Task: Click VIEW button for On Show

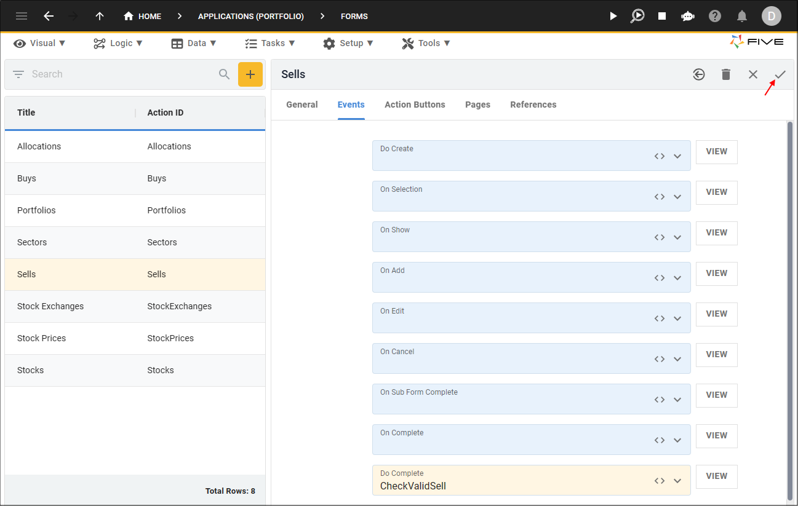Action: coord(717,233)
